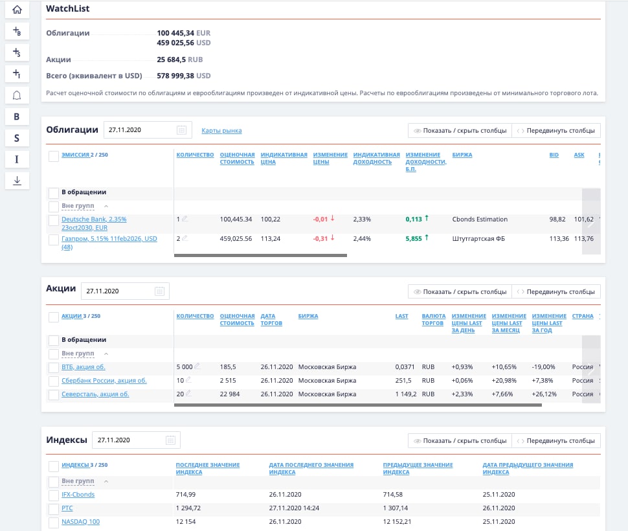Jump to indices via I sidebar icon
This screenshot has height=531, width=628.
(x=17, y=159)
